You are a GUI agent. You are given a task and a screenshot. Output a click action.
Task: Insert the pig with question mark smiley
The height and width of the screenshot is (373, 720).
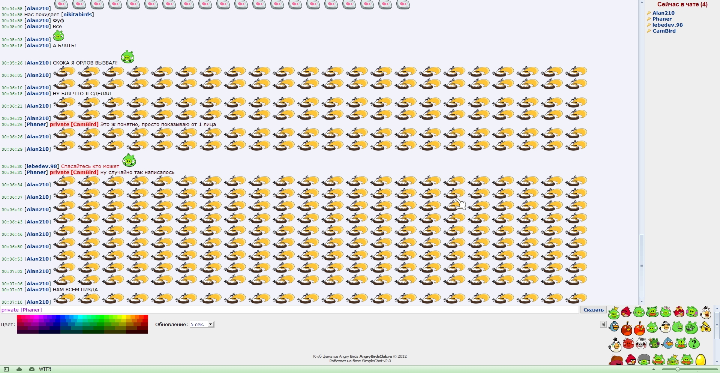pyautogui.click(x=694, y=343)
